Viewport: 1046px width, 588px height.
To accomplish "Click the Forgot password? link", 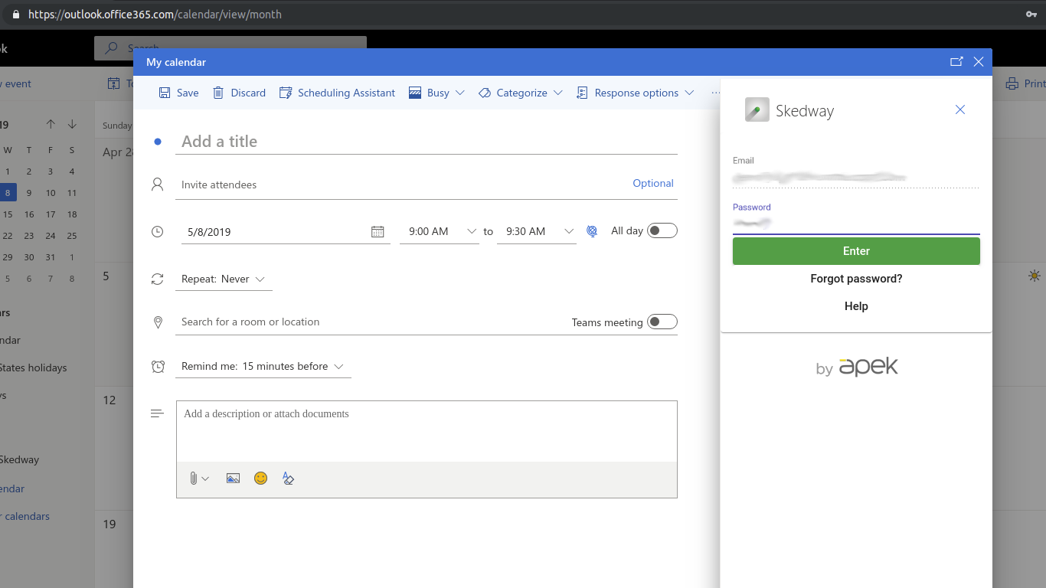I will pos(856,279).
